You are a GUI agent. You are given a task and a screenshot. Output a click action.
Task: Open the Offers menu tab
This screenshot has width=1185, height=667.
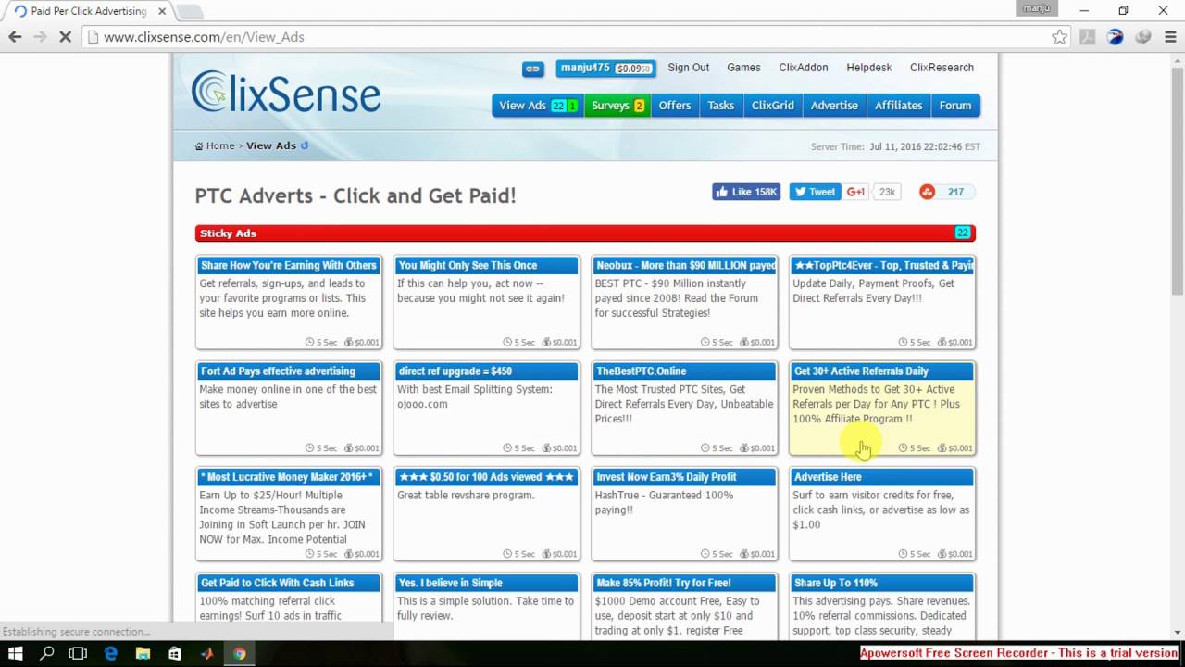tap(675, 106)
